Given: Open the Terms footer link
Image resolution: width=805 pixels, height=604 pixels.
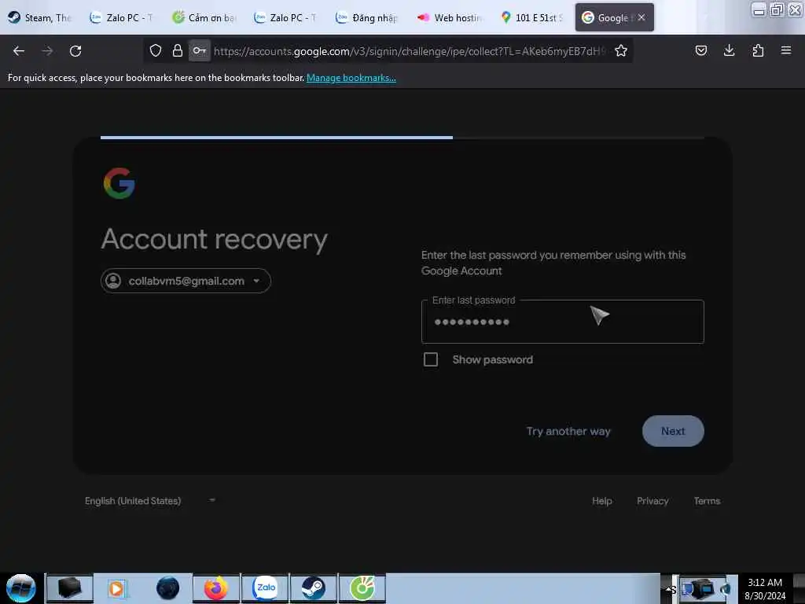Looking at the screenshot, I should tap(707, 501).
